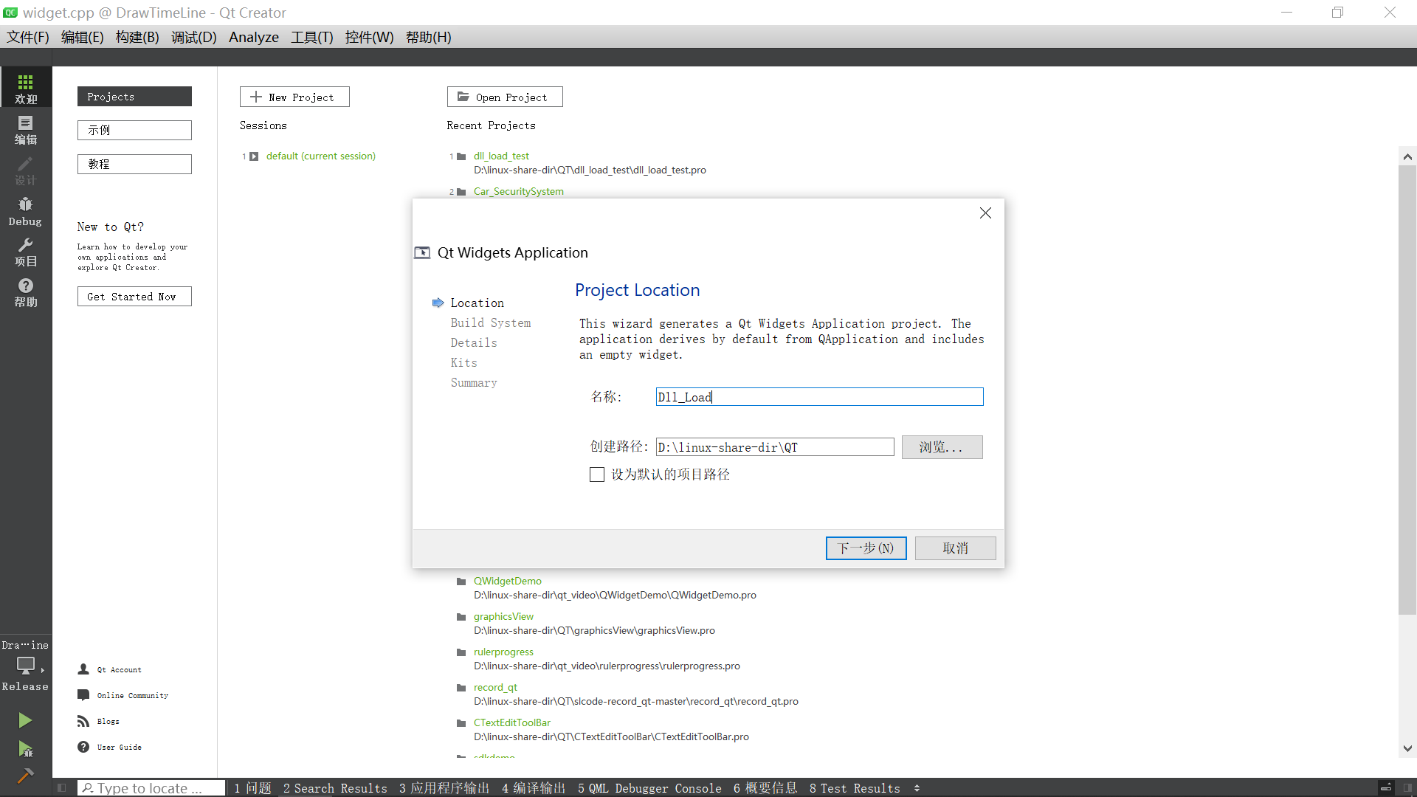
Task: Click the 下一步(N) next button
Action: (x=866, y=548)
